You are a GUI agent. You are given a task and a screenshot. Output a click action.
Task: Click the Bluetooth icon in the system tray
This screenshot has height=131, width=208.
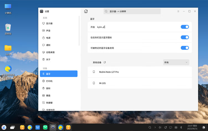(x=181, y=127)
